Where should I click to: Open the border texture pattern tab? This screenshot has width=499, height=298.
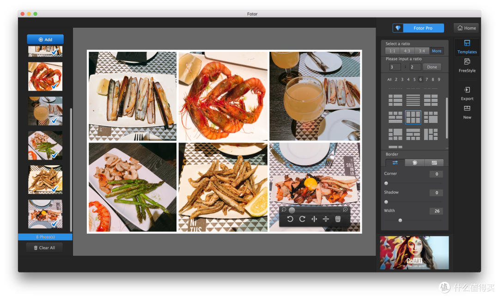click(x=434, y=162)
